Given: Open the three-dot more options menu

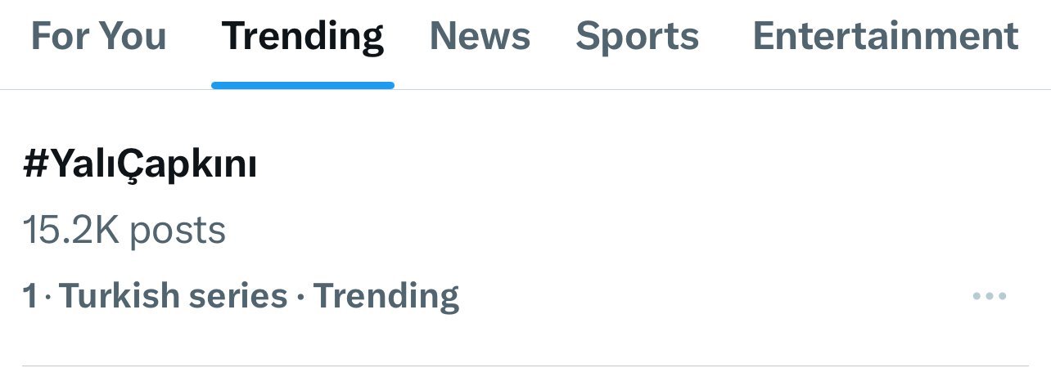Looking at the screenshot, I should point(989,296).
